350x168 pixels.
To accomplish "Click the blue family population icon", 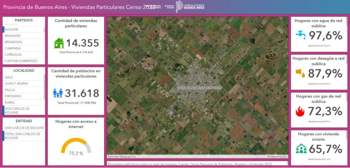I will [58, 93].
